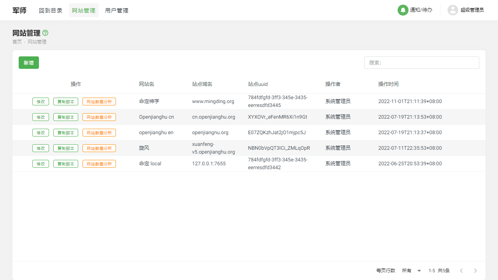Viewport: 498px width, 280px height.
Task: Click 修改 for Openjianghu cn
Action: (x=40, y=117)
